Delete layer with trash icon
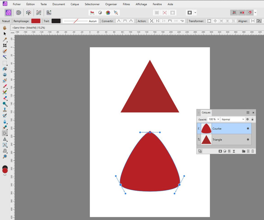Viewport: 264px width, 220px height. pos(252,151)
